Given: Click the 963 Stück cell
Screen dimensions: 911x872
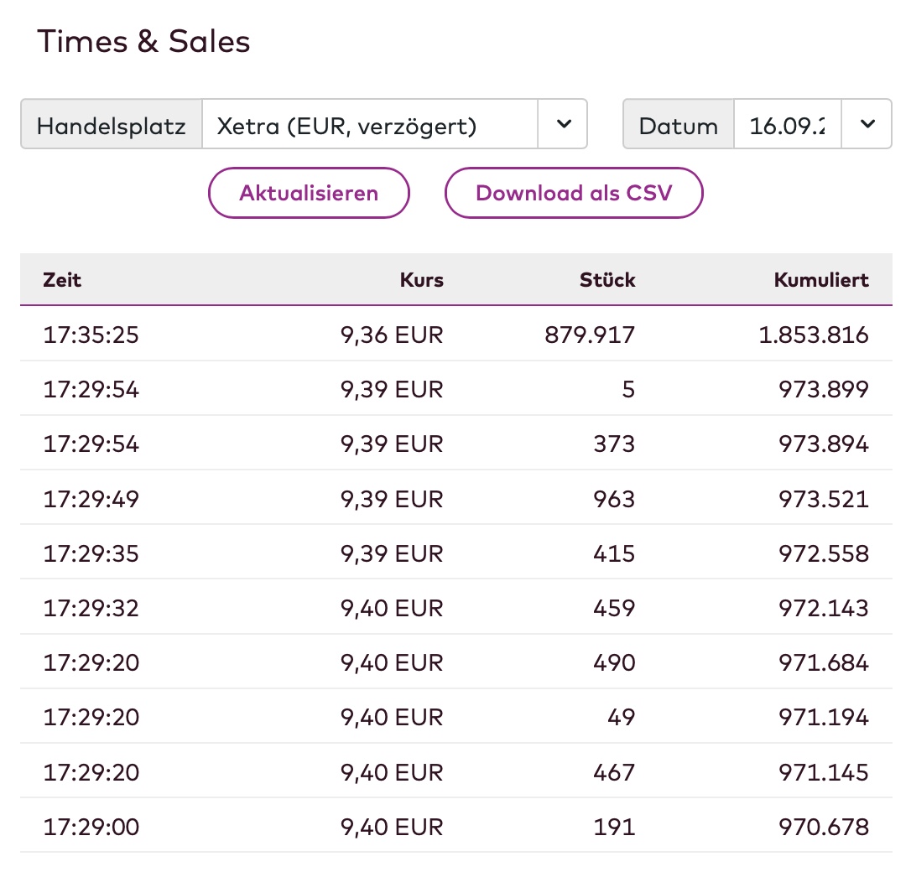Looking at the screenshot, I should tap(614, 500).
